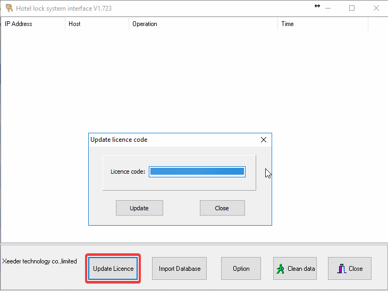The width and height of the screenshot is (388, 291).
Task: Focus the Licence code input field
Action: point(197,172)
